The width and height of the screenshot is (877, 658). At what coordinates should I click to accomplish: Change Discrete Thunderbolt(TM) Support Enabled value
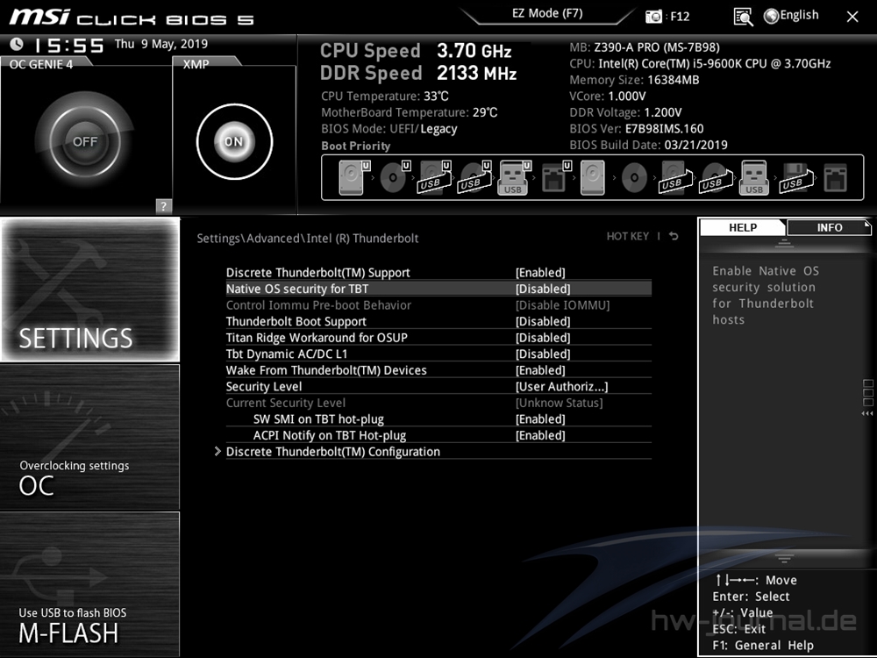[540, 273]
